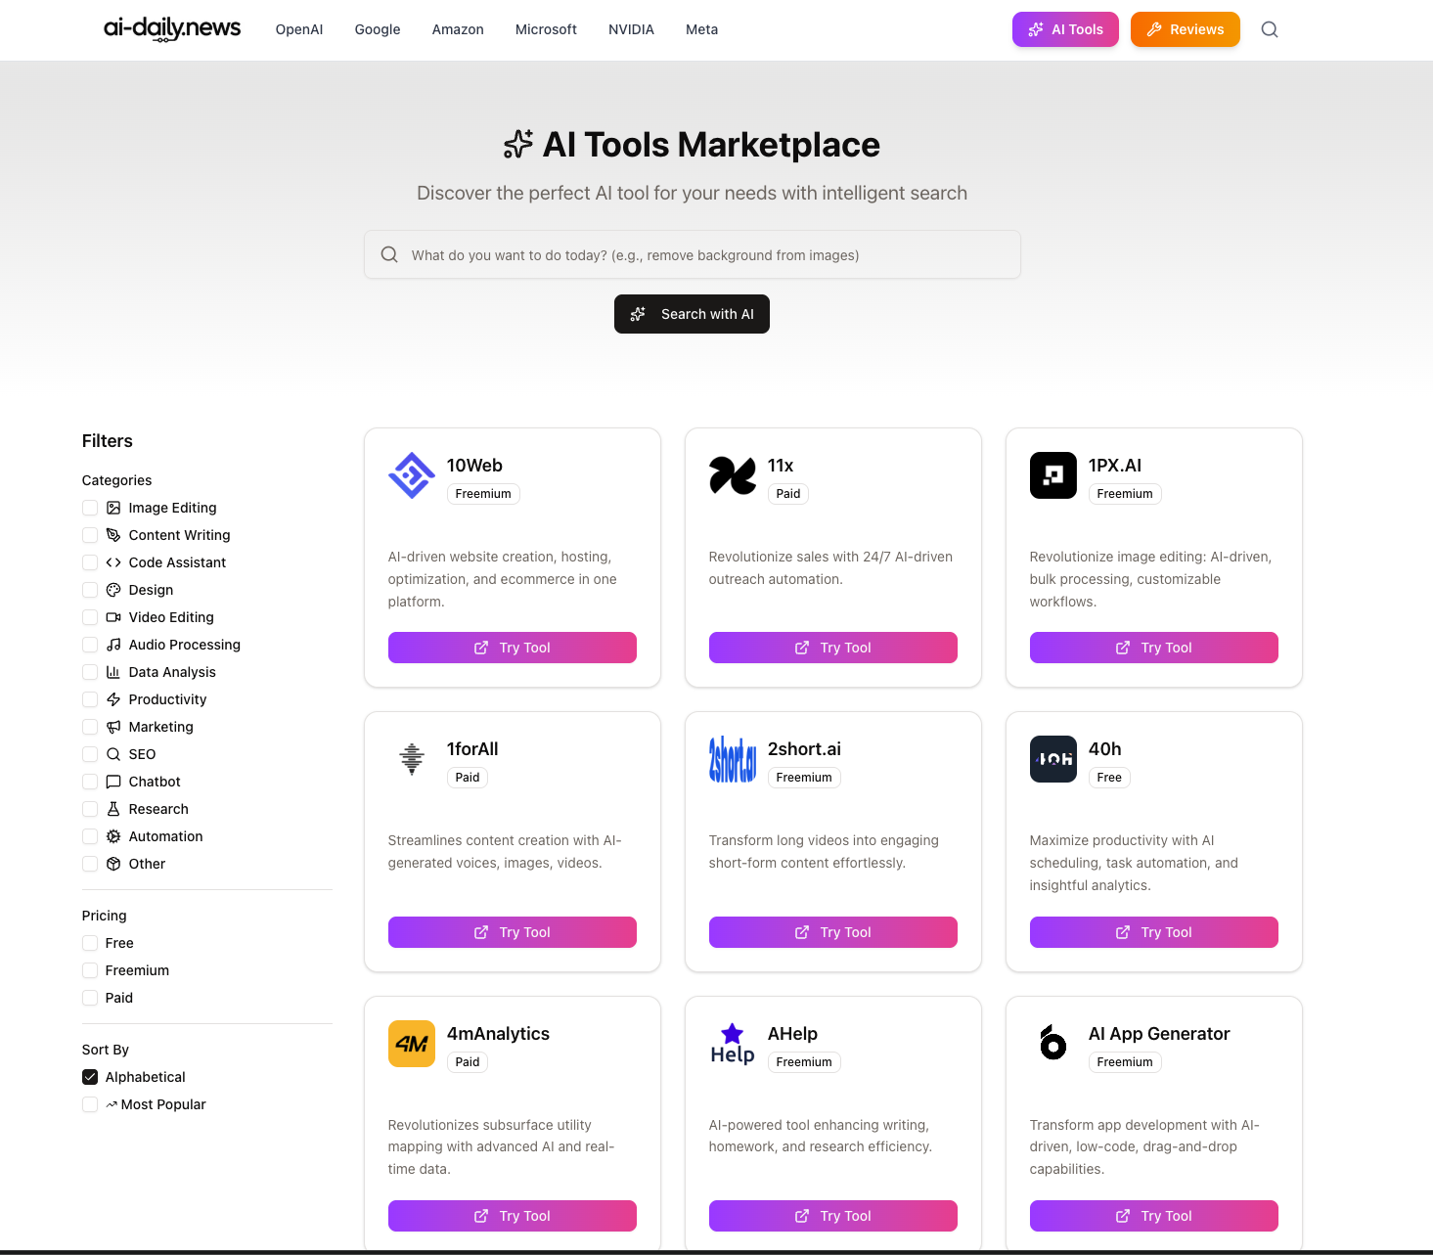Enable the Most Popular sorting

pos(89,1104)
